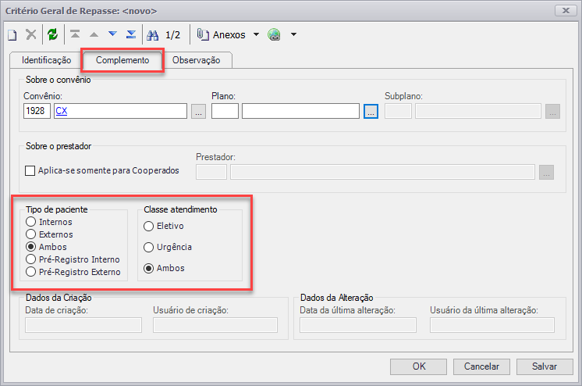Go to the first record arrow
Image resolution: width=582 pixels, height=386 pixels.
[x=75, y=34]
